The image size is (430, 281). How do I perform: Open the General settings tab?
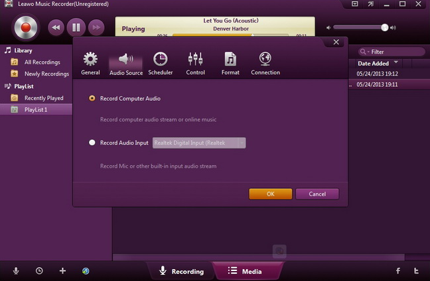coord(90,64)
